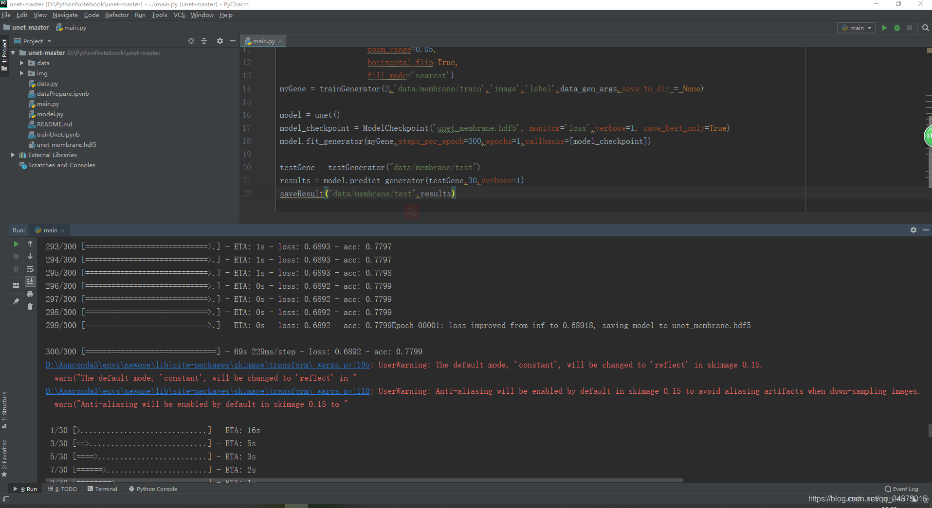Open the Debug icon in the top toolbar
Image resolution: width=932 pixels, height=508 pixels.
pos(896,28)
